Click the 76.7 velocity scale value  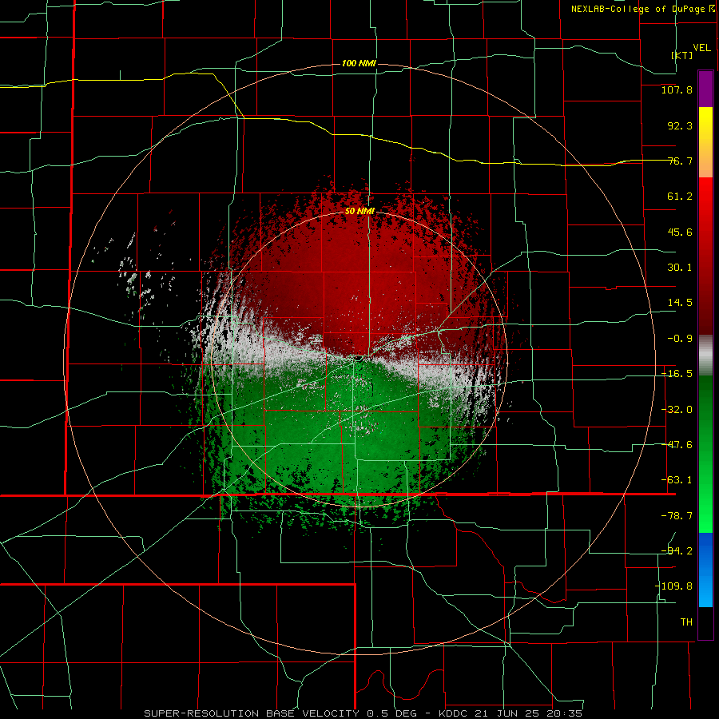pyautogui.click(x=680, y=161)
